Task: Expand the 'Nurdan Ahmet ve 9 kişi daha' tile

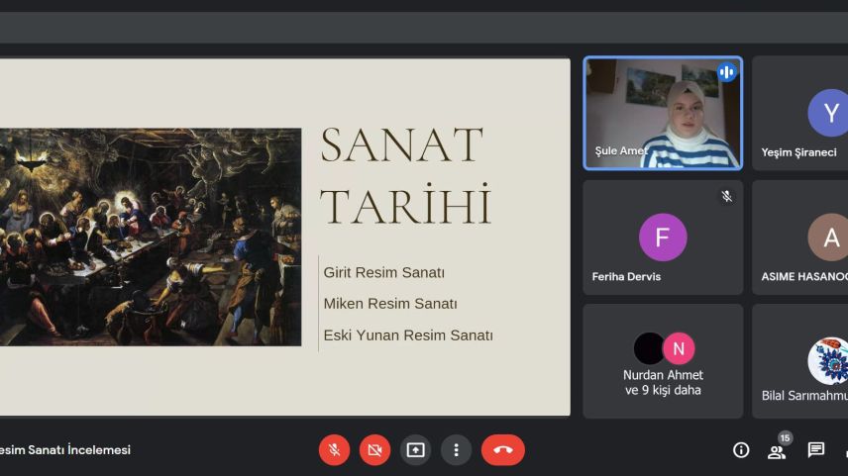Action: coord(663,362)
